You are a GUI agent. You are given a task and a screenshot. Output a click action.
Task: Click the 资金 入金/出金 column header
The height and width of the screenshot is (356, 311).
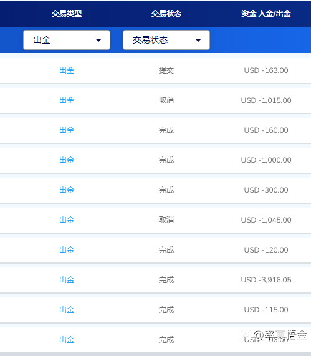(x=266, y=13)
